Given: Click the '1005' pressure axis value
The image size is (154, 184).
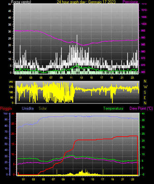Looking at the screenshot, I should (144, 17).
